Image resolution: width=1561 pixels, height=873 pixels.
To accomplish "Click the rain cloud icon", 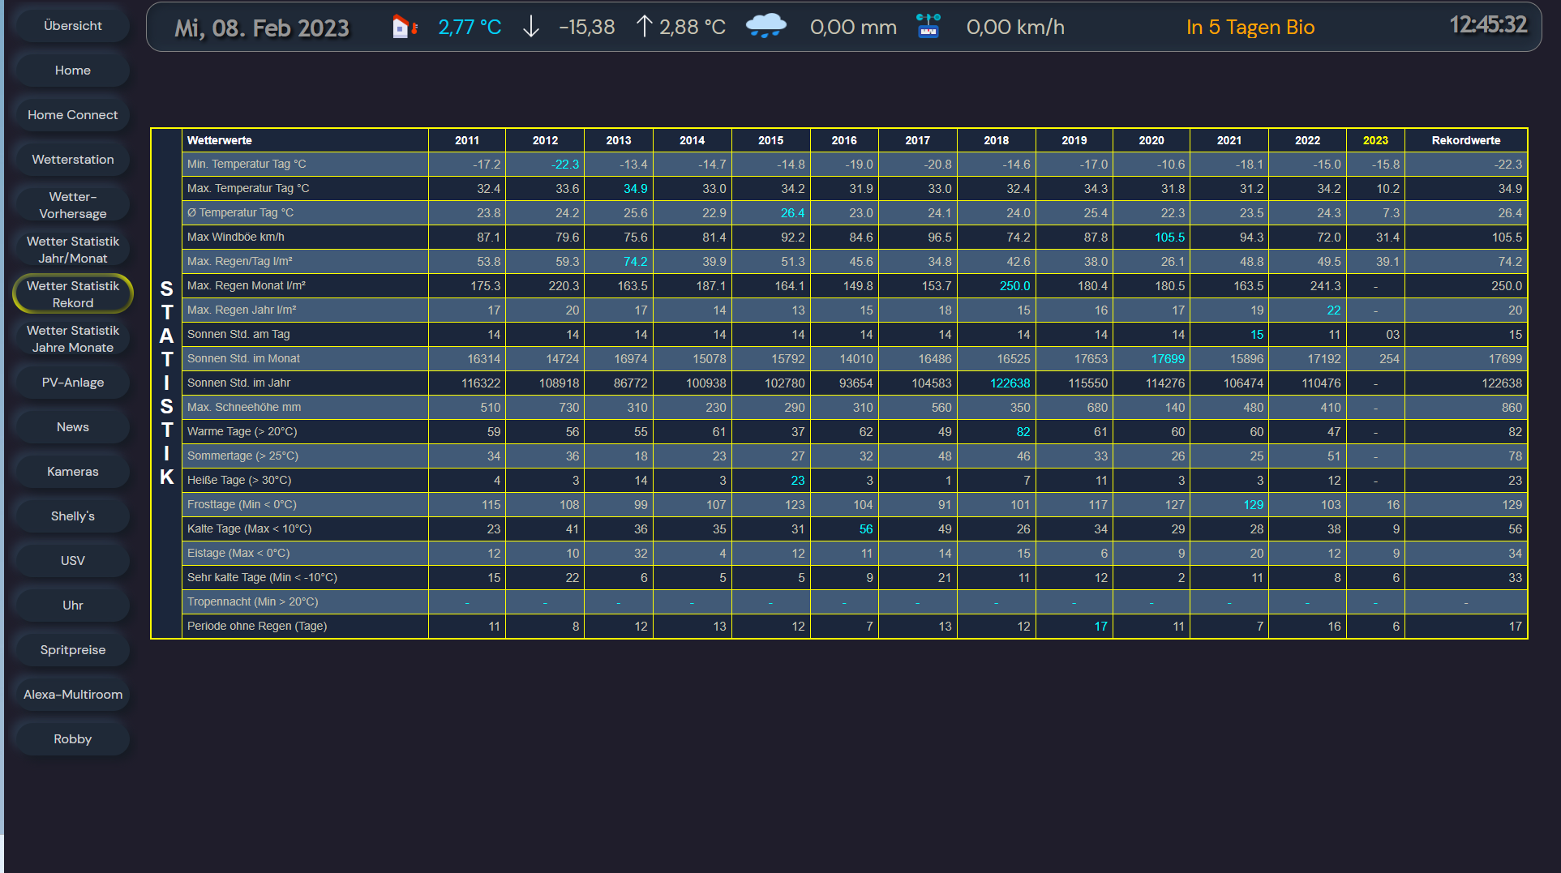I will coord(765,26).
